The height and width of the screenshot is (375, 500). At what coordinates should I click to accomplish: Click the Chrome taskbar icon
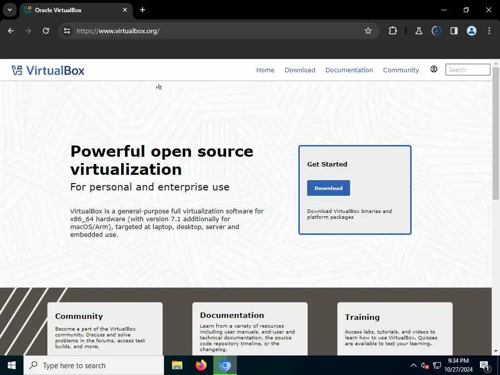pyautogui.click(x=225, y=365)
